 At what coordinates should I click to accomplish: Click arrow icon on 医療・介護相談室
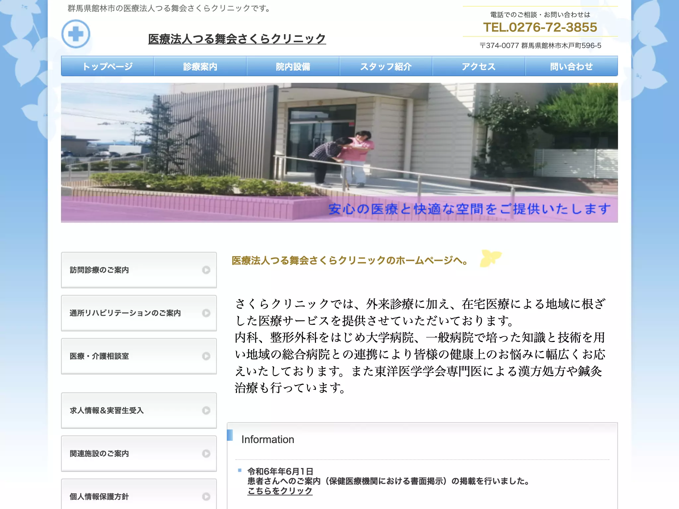point(206,356)
